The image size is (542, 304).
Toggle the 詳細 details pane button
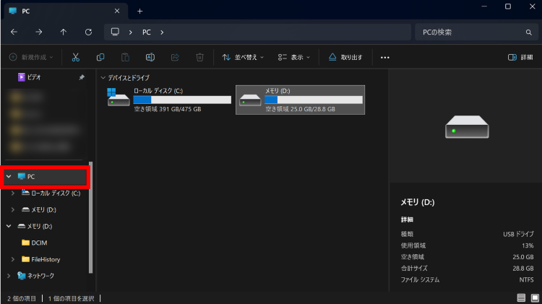[x=520, y=57]
